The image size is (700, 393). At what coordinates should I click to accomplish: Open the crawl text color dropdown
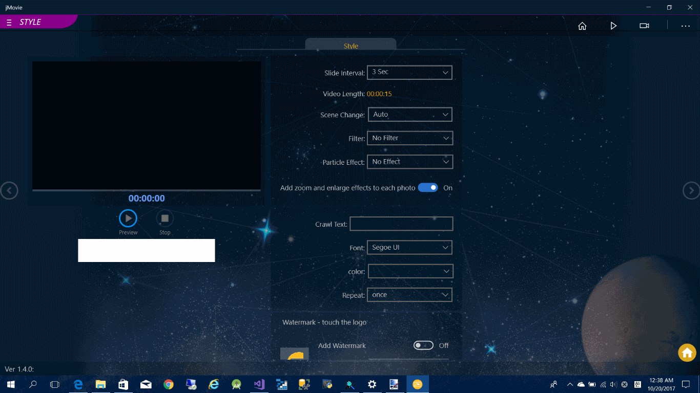point(410,271)
